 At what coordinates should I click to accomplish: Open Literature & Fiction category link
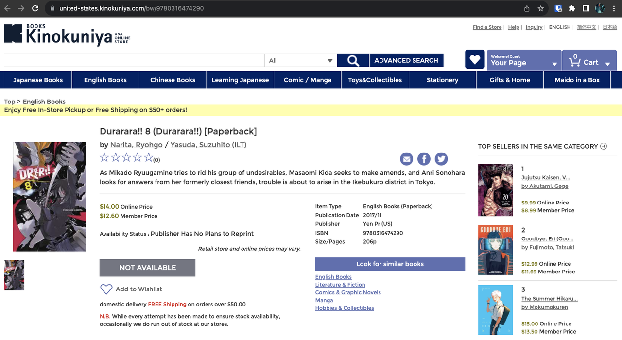(x=340, y=285)
